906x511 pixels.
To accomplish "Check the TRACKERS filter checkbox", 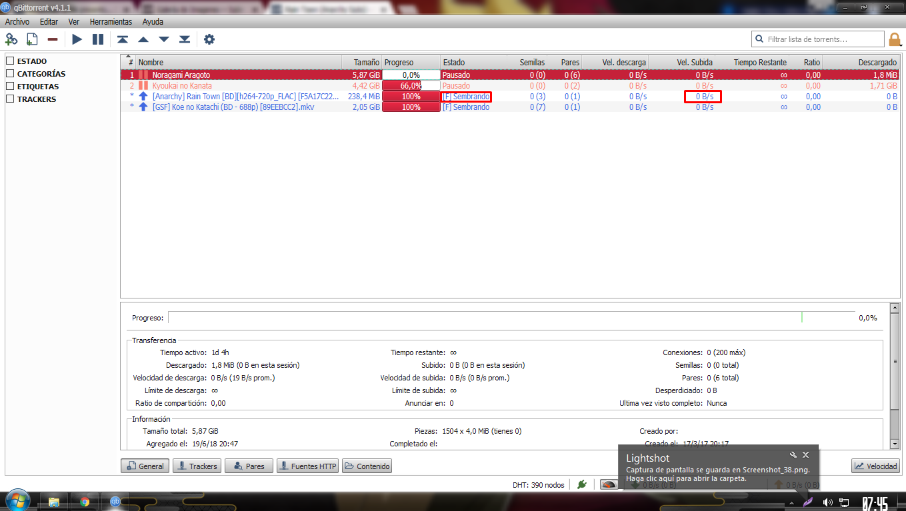I will tap(10, 99).
